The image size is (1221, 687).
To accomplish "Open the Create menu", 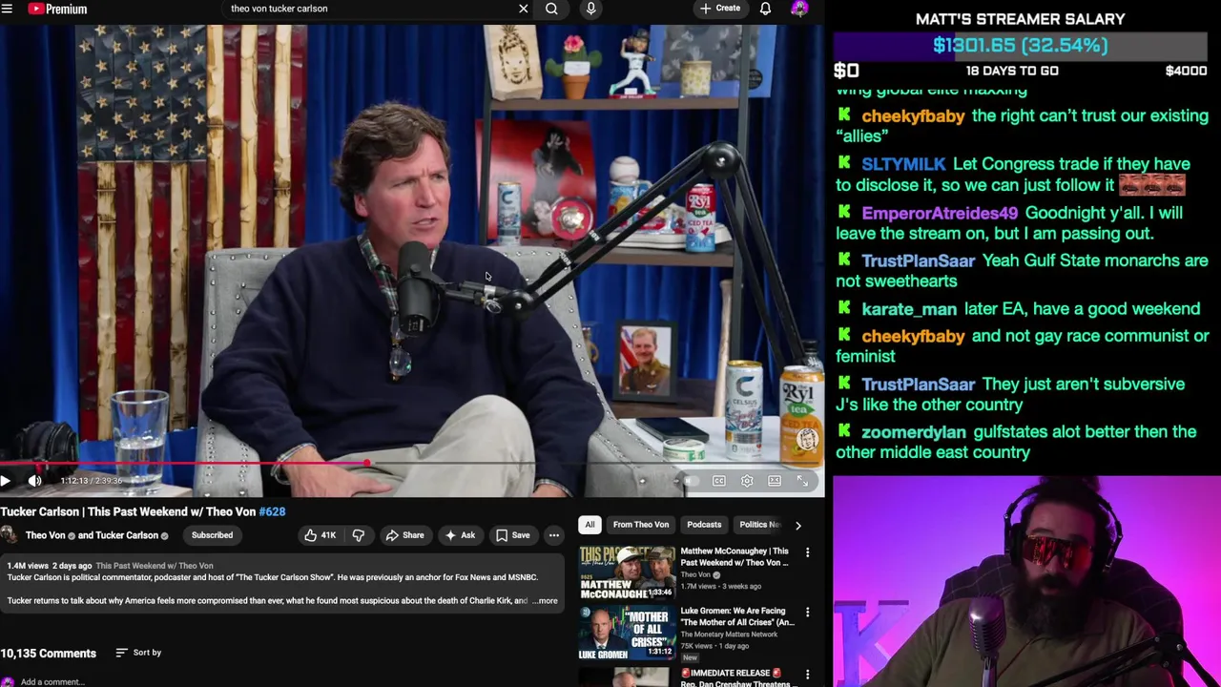I will [719, 9].
